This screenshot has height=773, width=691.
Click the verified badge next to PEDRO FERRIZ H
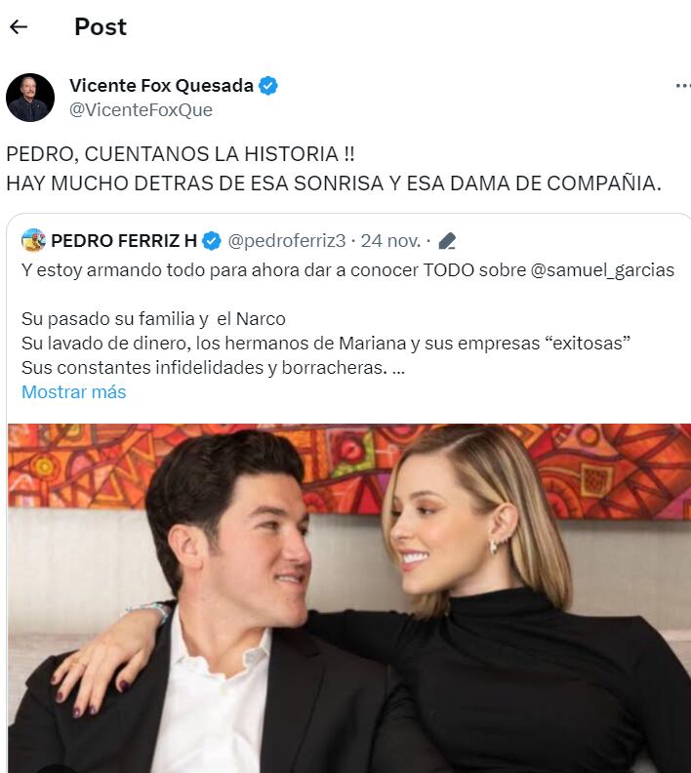(x=212, y=241)
